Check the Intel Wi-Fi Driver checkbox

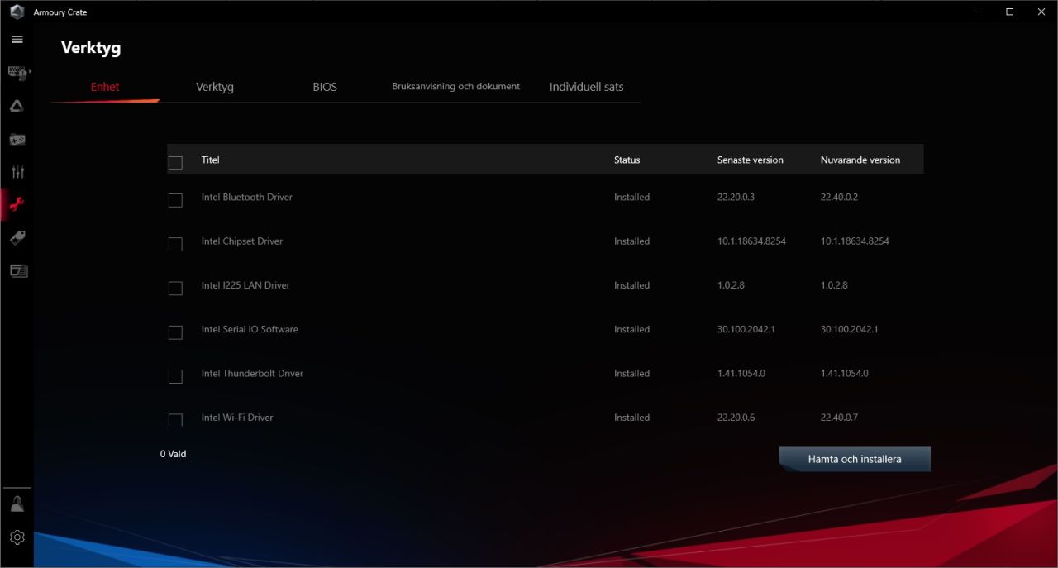(x=175, y=419)
